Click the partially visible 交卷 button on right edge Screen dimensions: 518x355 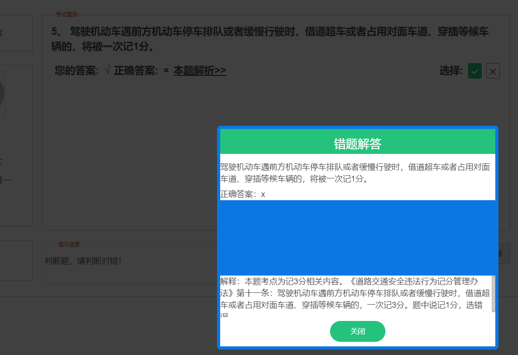505,253
